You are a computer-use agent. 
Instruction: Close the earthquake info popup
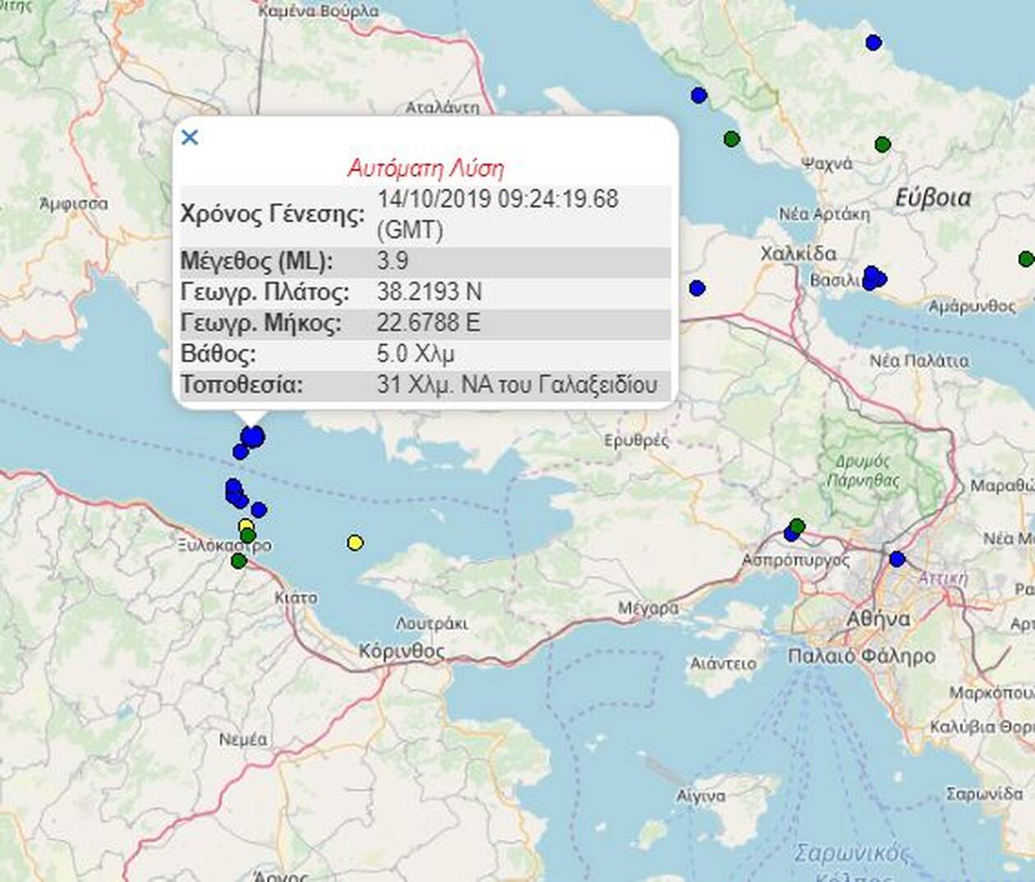(x=190, y=137)
